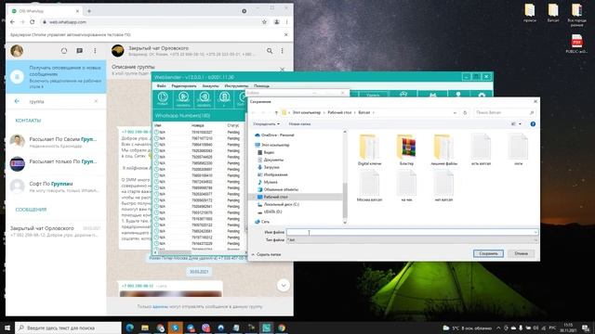Viewport: 595px width, 334px height.
Task: Open Помощь menu in WebSender
Action: tap(261, 86)
